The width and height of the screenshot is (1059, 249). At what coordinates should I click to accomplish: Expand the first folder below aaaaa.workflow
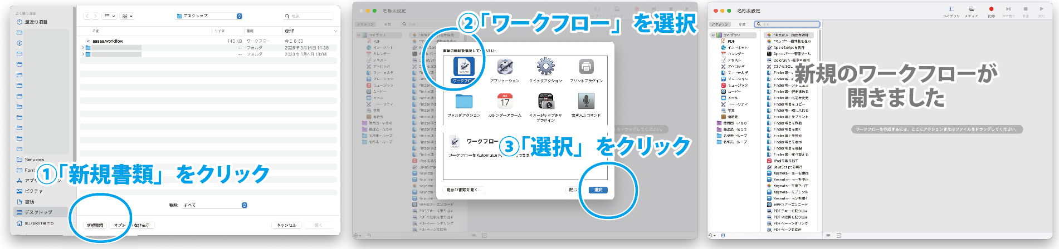tap(83, 48)
